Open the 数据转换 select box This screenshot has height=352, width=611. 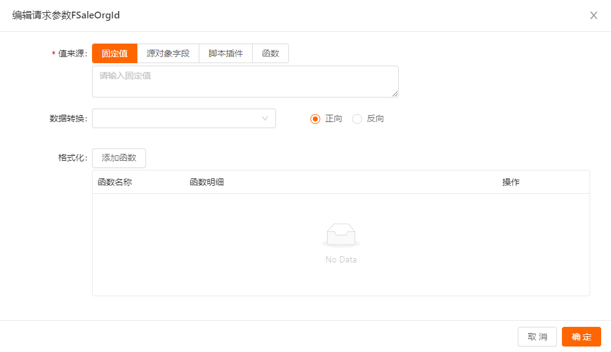tap(178, 118)
